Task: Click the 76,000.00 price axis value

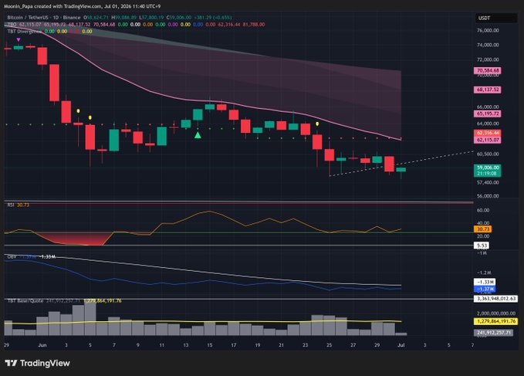Action: 488,30
